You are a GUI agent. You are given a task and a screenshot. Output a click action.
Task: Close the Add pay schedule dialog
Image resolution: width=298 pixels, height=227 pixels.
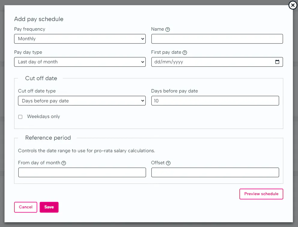pyautogui.click(x=293, y=5)
